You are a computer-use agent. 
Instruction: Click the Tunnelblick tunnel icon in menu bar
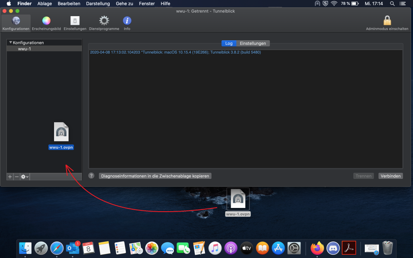pos(317,3)
